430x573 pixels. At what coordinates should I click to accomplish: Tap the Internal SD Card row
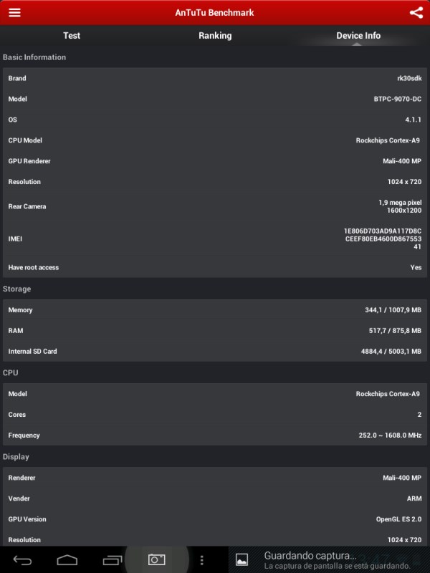pyautogui.click(x=215, y=352)
